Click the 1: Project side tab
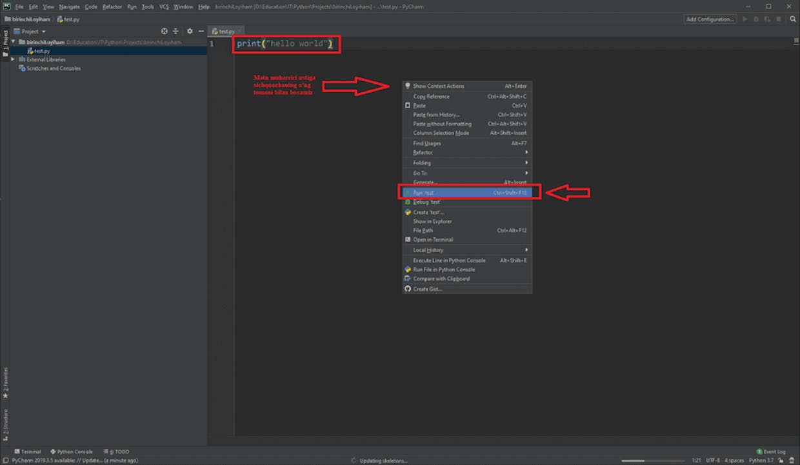Screen dimensions: 800x465 5,44
